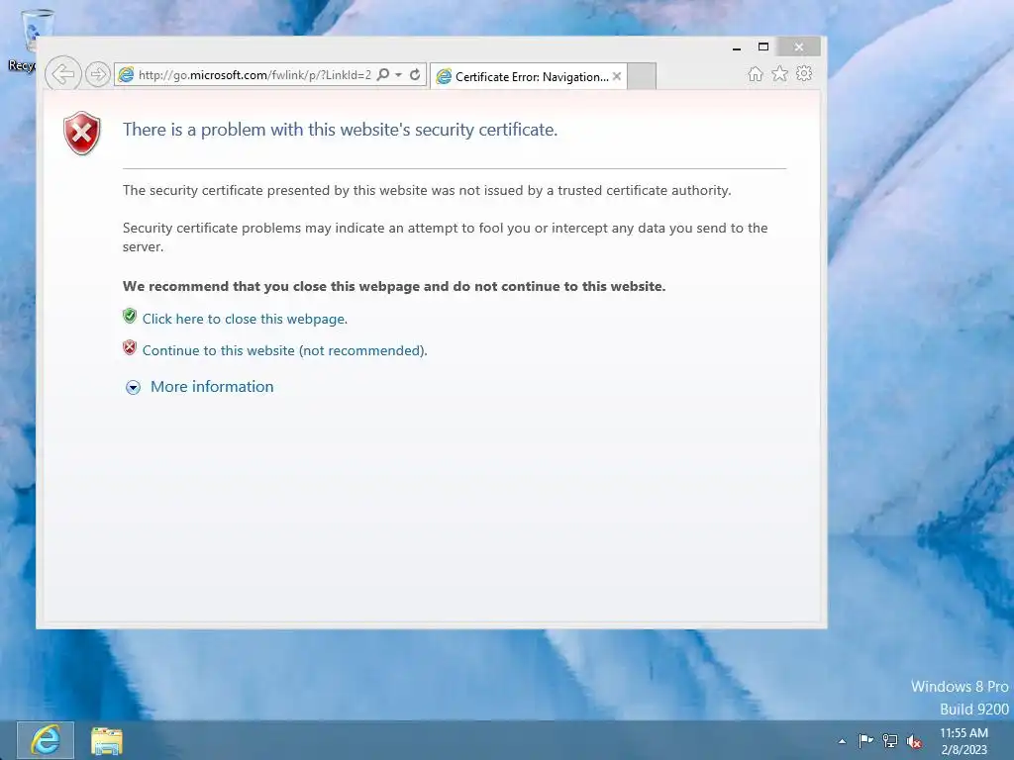Click green shield icon beside close link
1014x760 pixels.
point(130,316)
